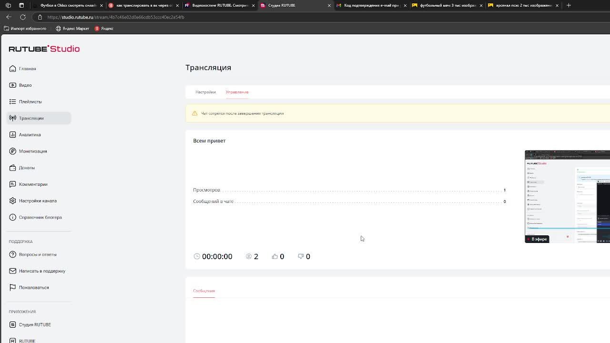Open a new browser tab
The image size is (610, 343).
coord(569,5)
